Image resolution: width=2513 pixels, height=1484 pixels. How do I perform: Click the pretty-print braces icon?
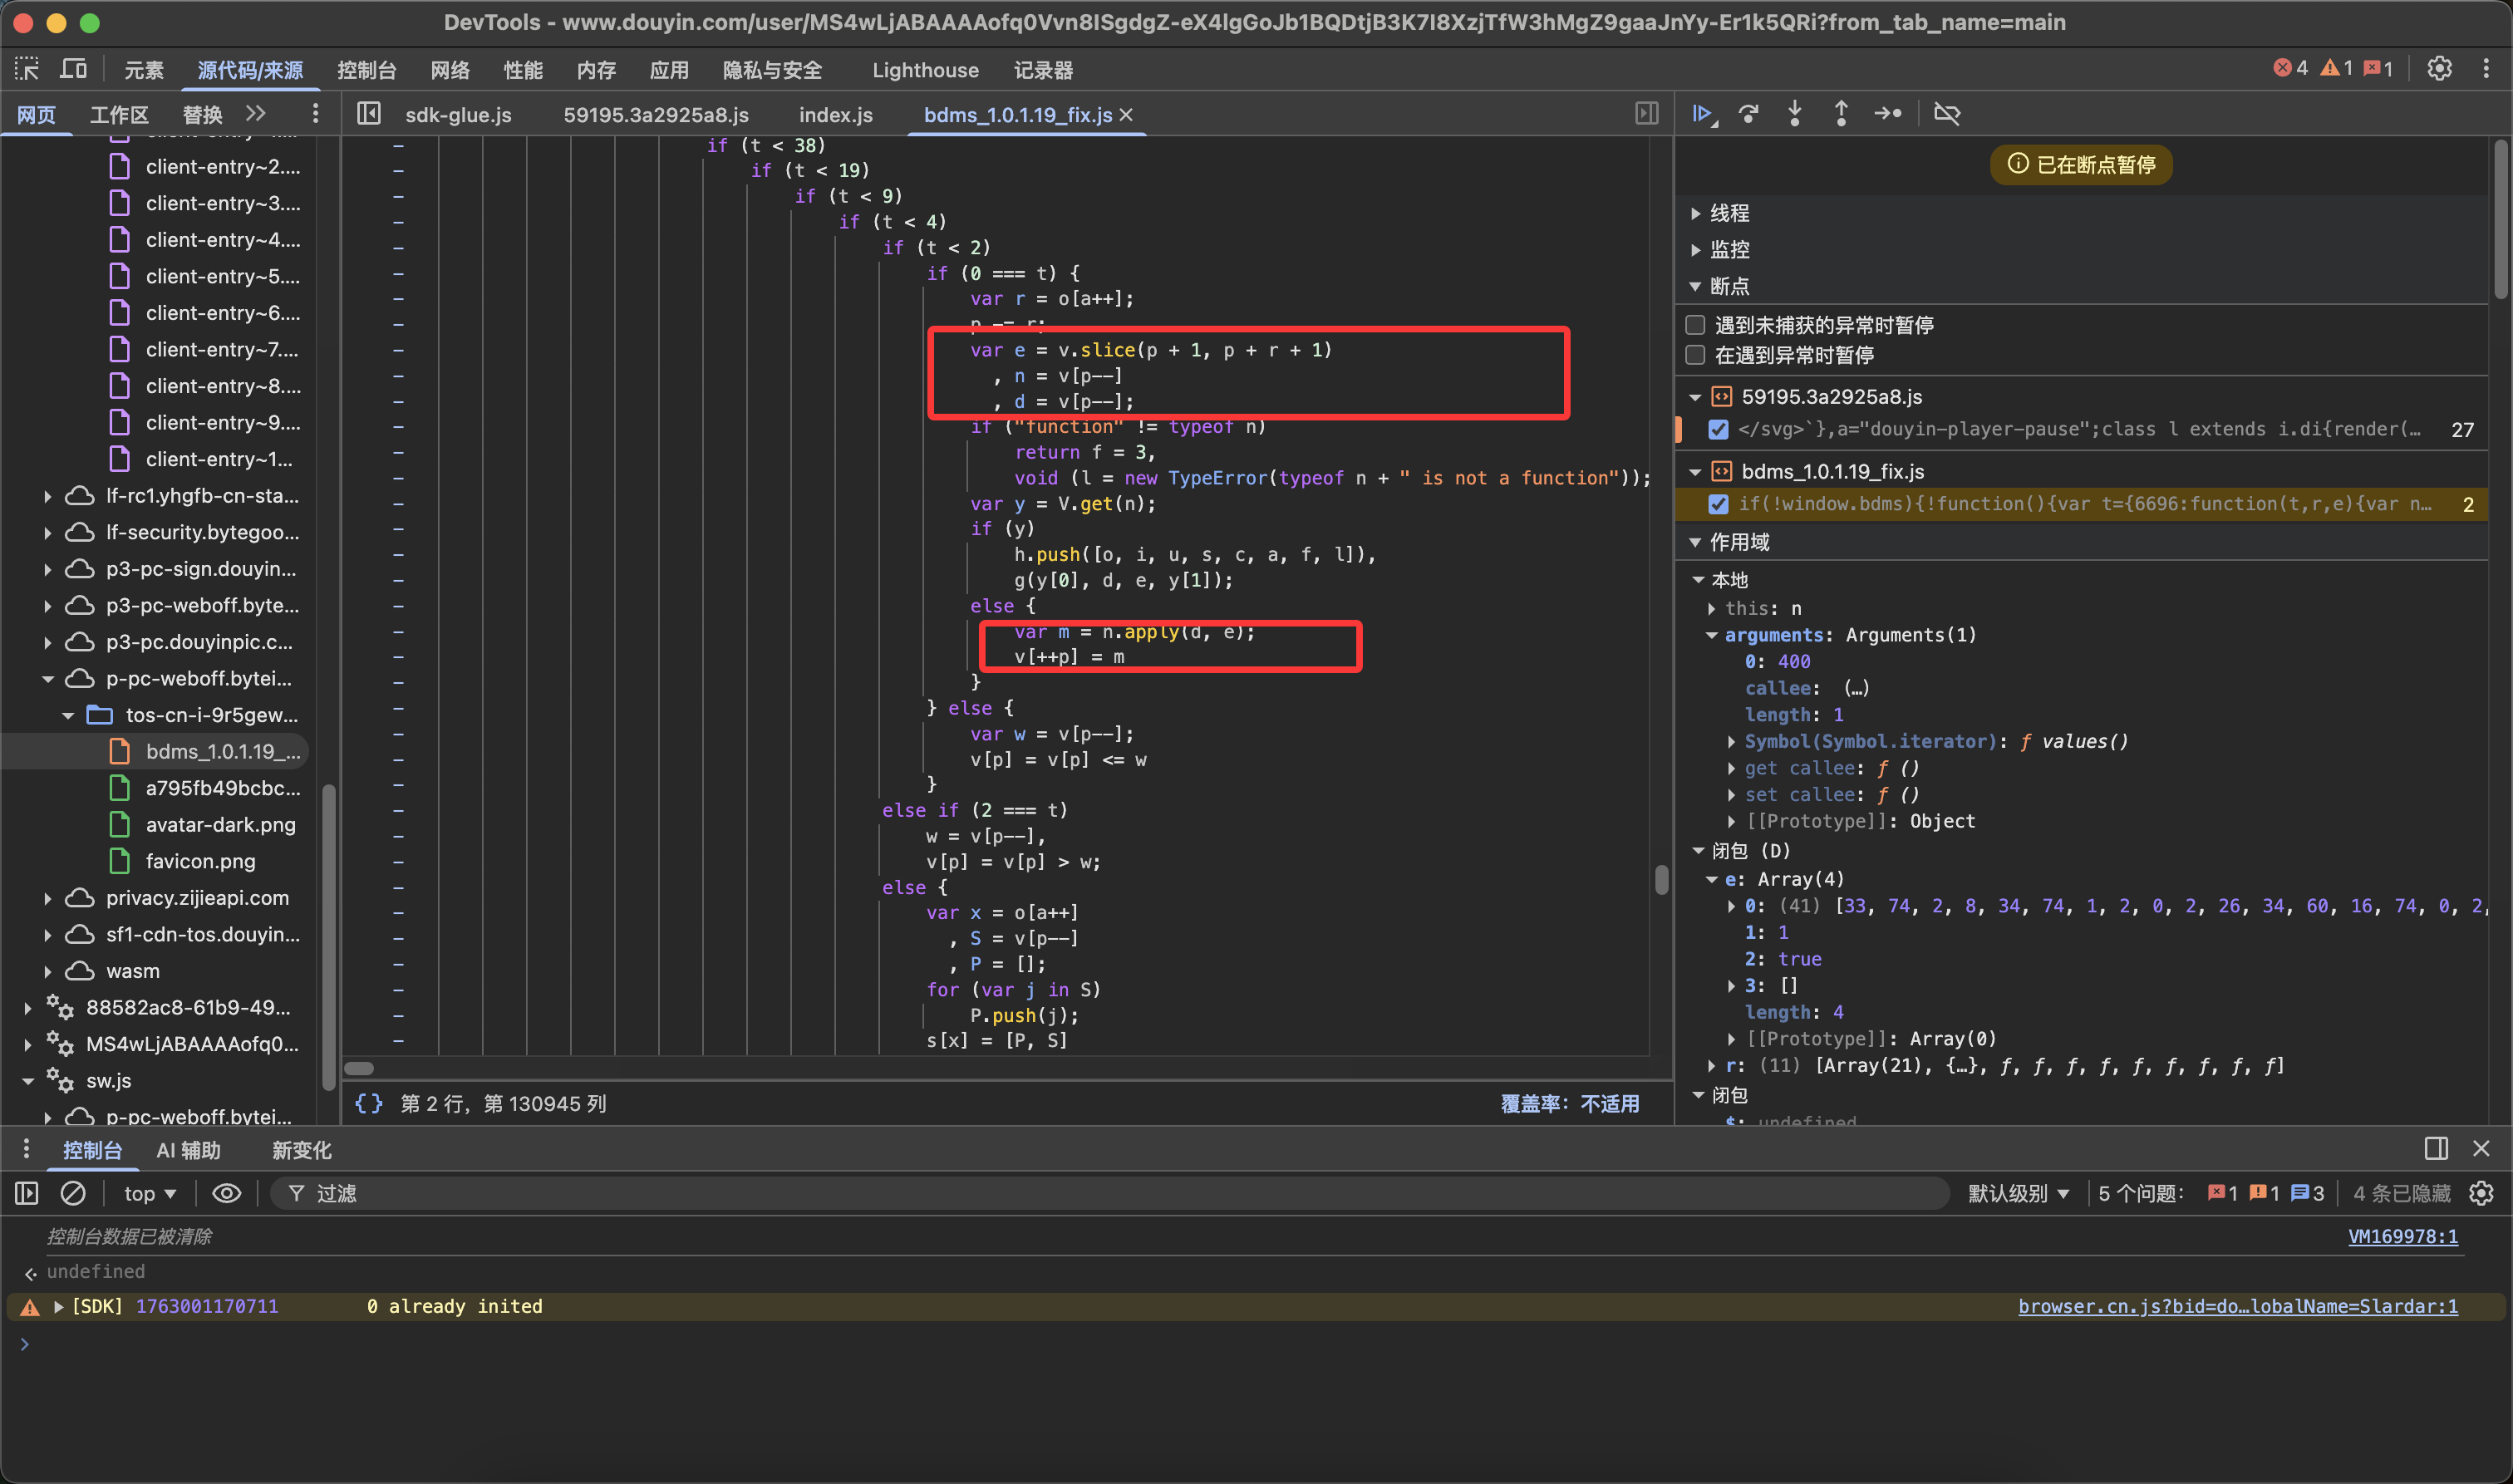point(369,1103)
